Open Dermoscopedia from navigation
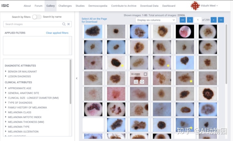This screenshot has height=141, width=233. pyautogui.click(x=98, y=6)
